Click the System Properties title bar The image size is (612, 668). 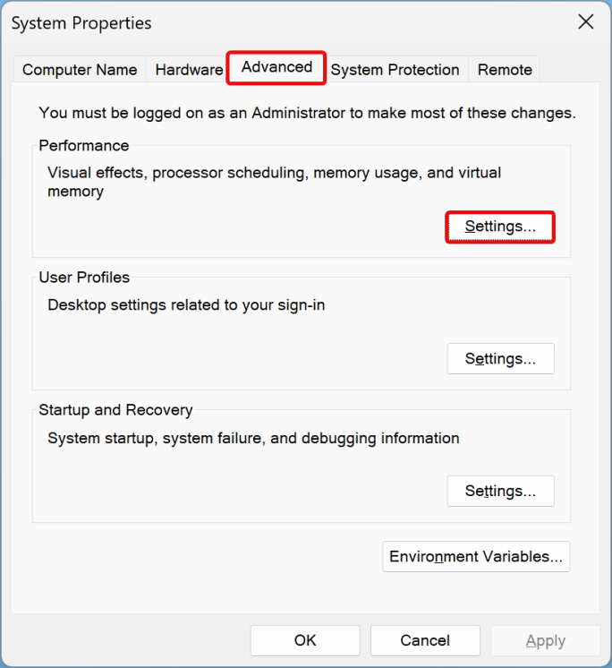[268, 22]
